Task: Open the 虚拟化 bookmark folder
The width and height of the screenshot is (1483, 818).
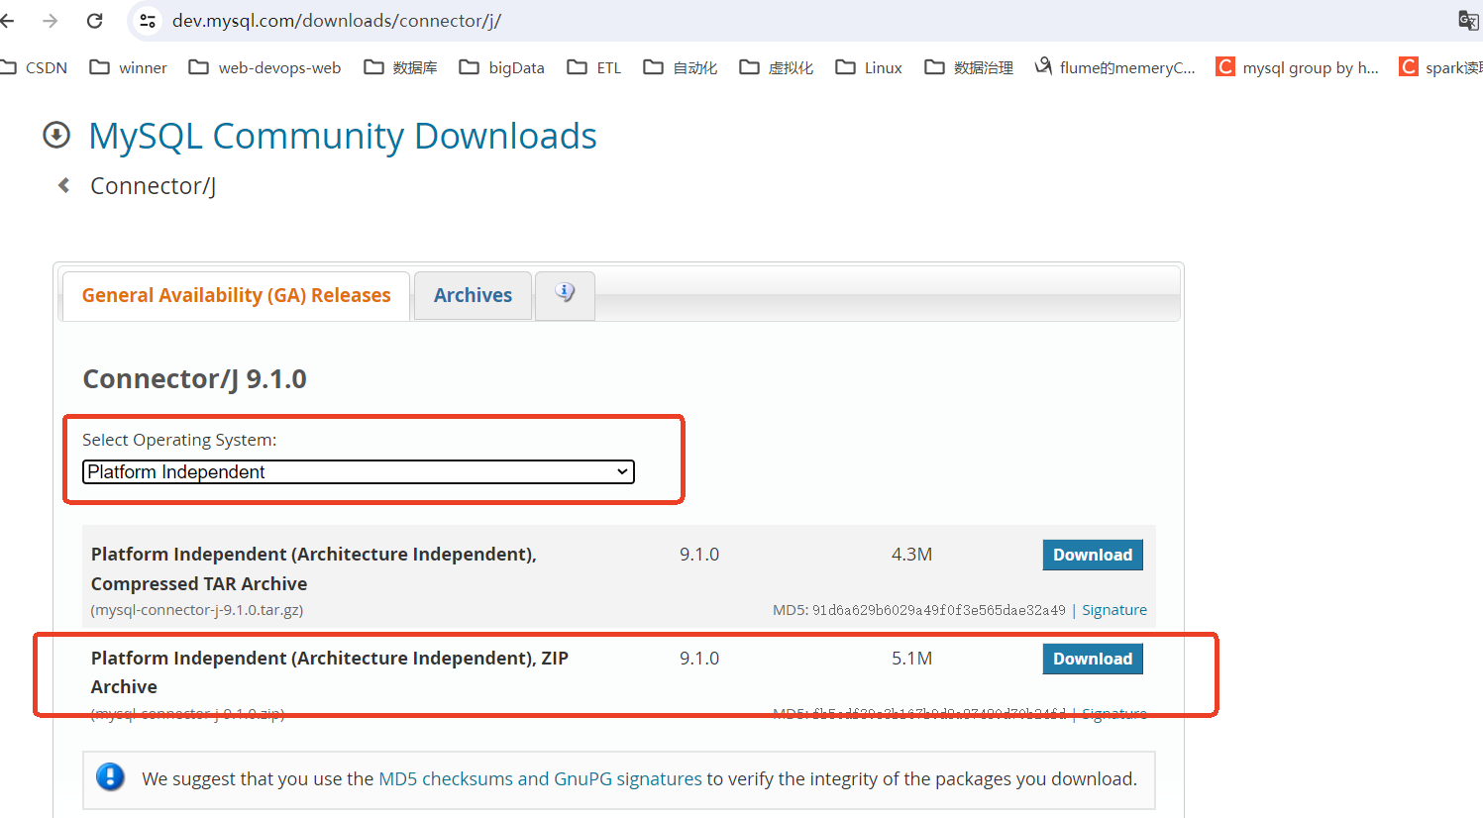Action: pos(777,67)
